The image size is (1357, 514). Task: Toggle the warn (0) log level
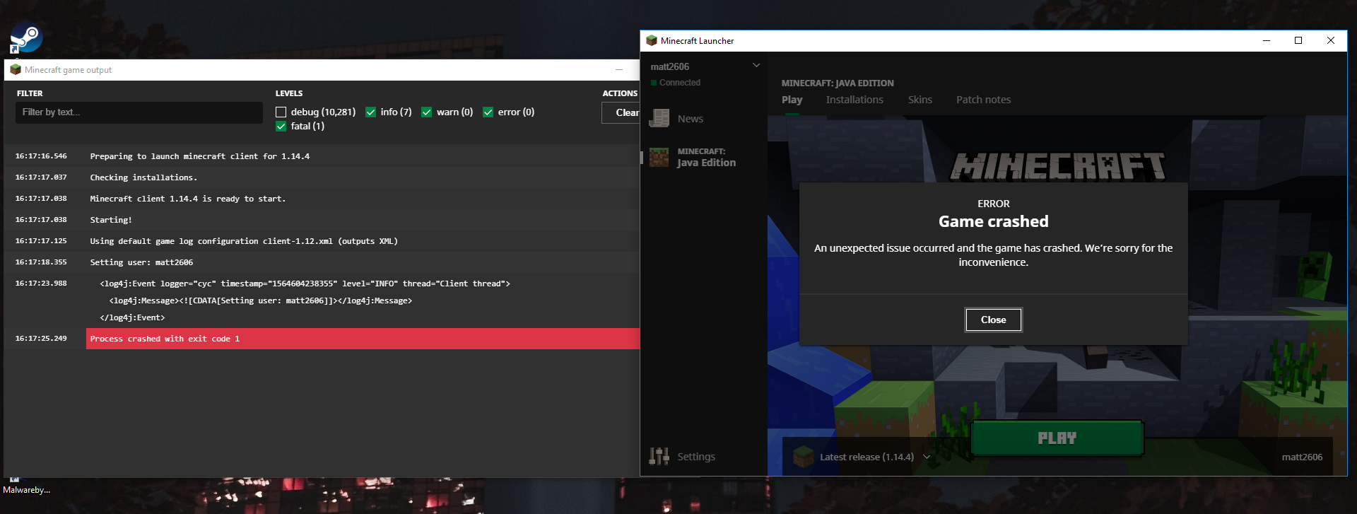[427, 112]
